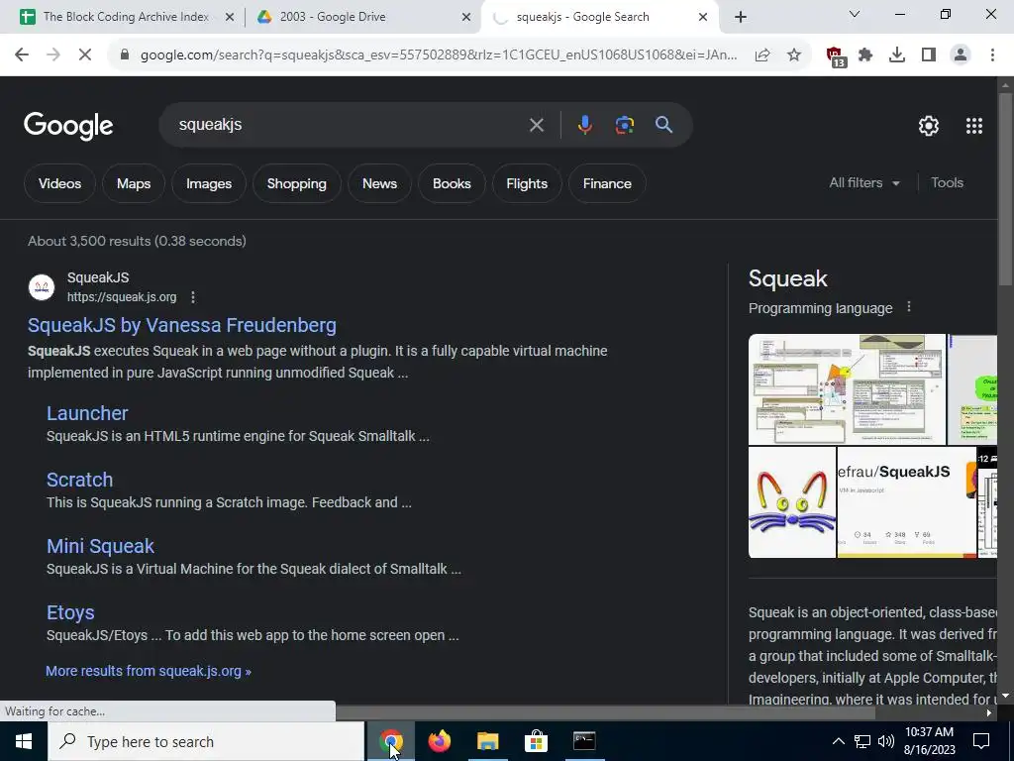Open Microsoft Store from the taskbar
The width and height of the screenshot is (1014, 761).
pyautogui.click(x=536, y=741)
